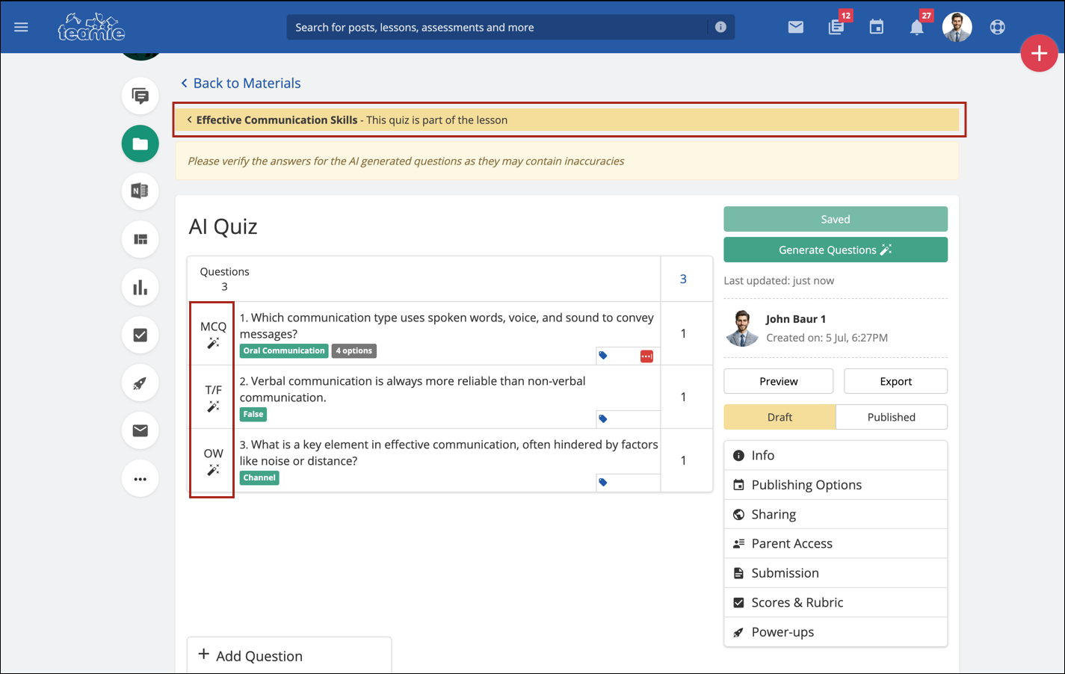Click the tag icon on question 3

pyautogui.click(x=603, y=483)
